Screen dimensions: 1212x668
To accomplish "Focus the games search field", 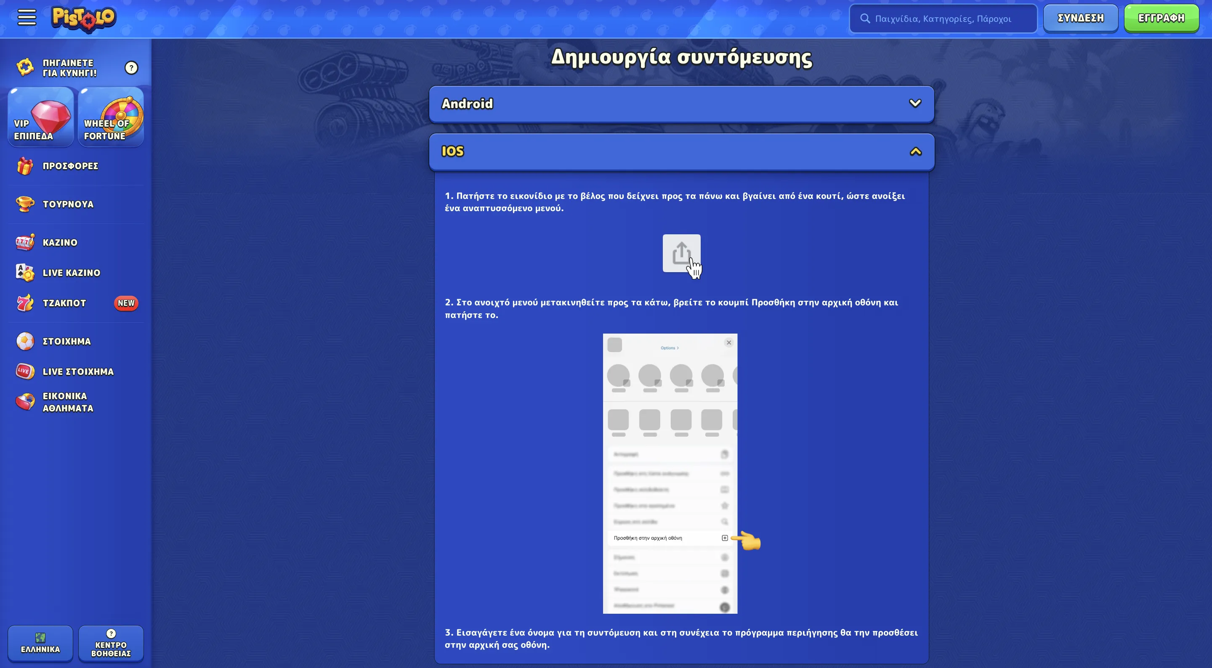I will [943, 19].
